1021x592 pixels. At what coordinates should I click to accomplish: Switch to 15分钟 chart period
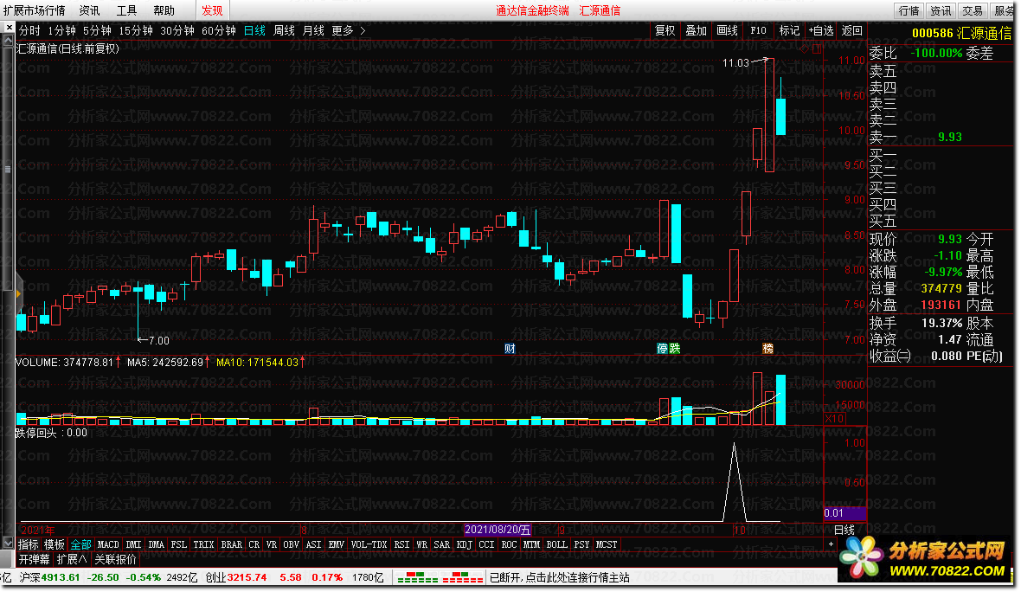[x=136, y=30]
